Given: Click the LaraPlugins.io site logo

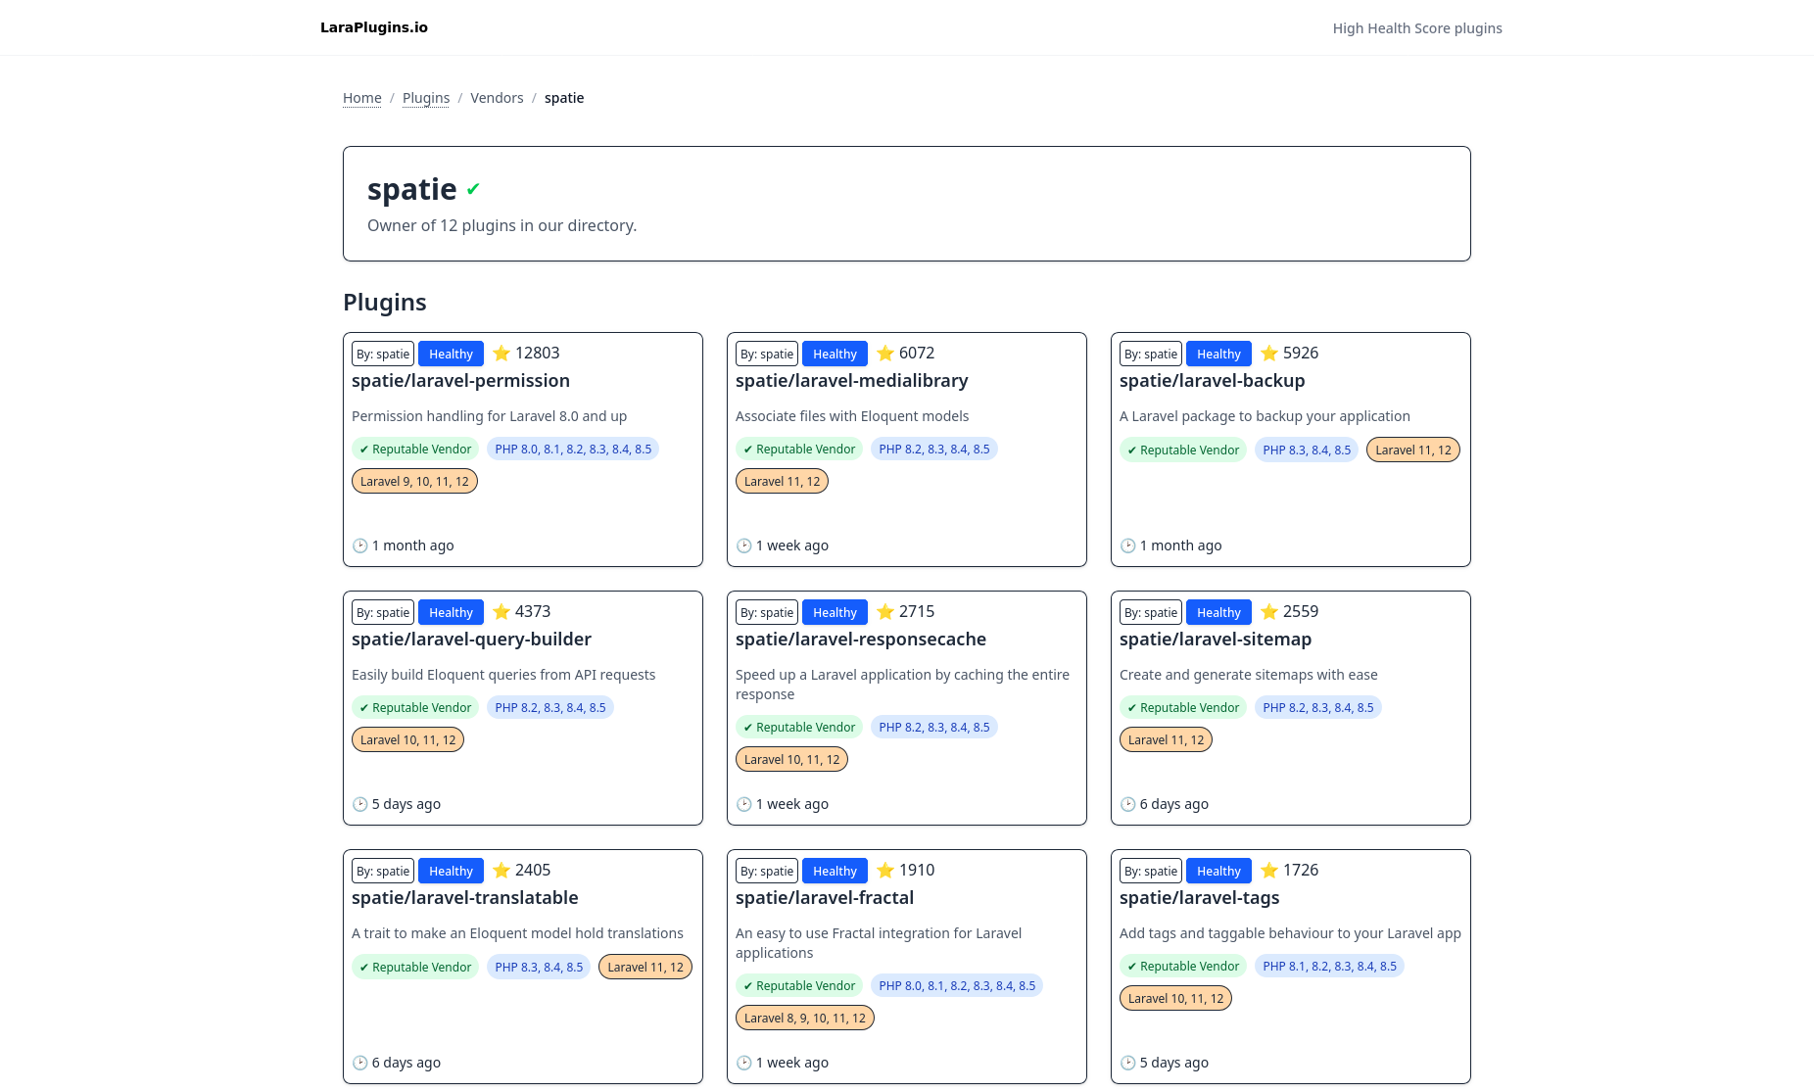Looking at the screenshot, I should [x=374, y=27].
